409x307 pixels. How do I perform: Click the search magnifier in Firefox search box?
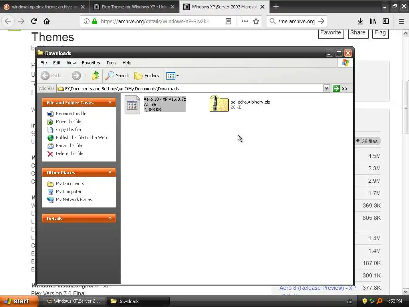(272, 21)
